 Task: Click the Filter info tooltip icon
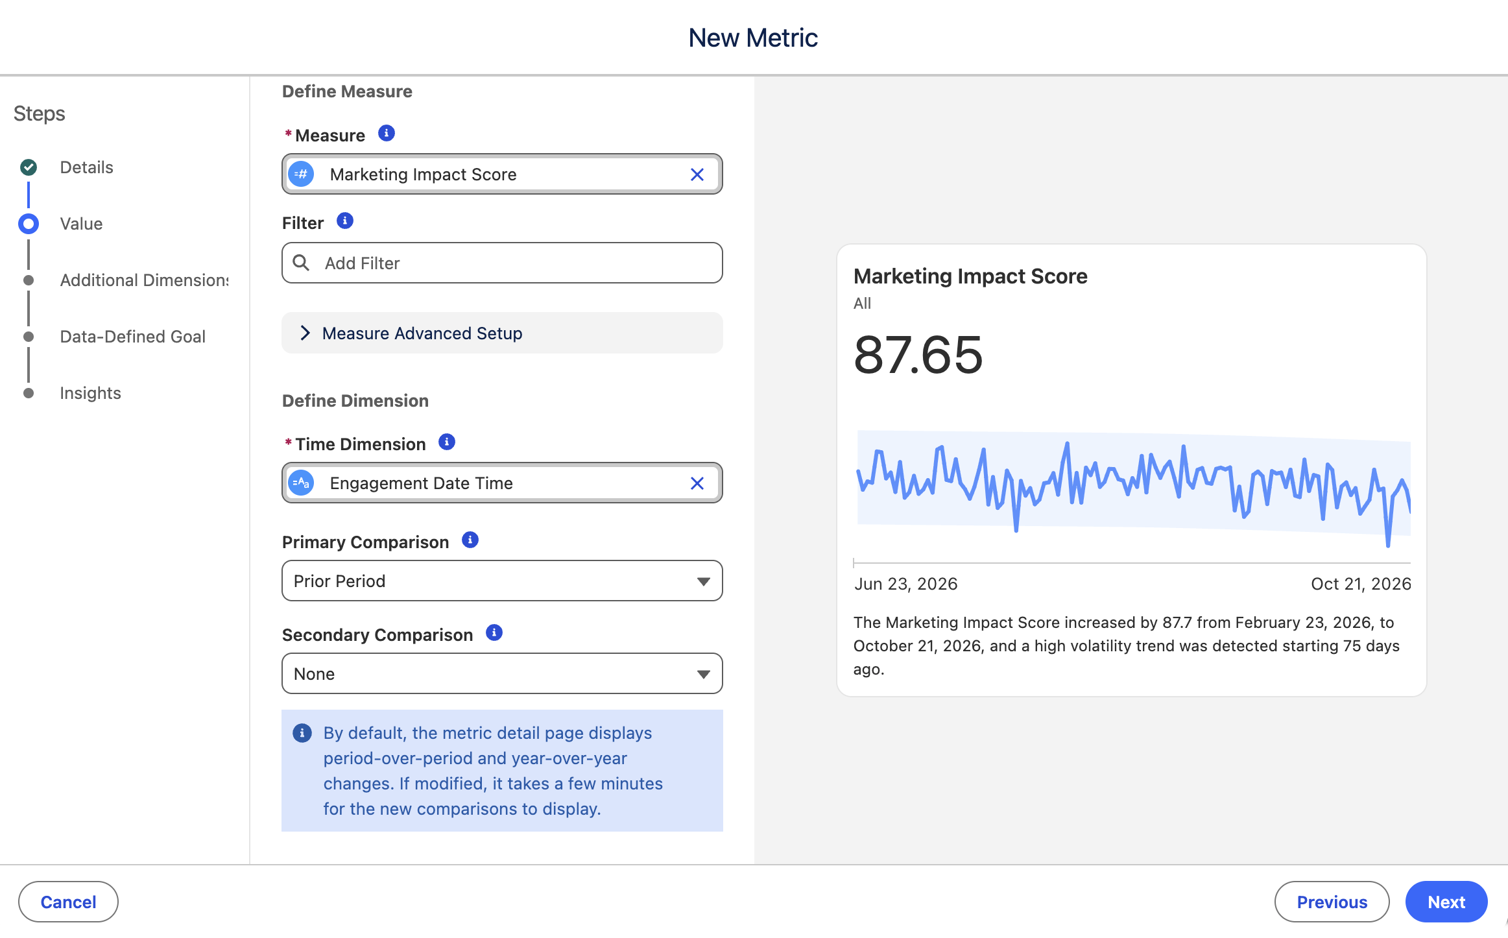(x=345, y=221)
